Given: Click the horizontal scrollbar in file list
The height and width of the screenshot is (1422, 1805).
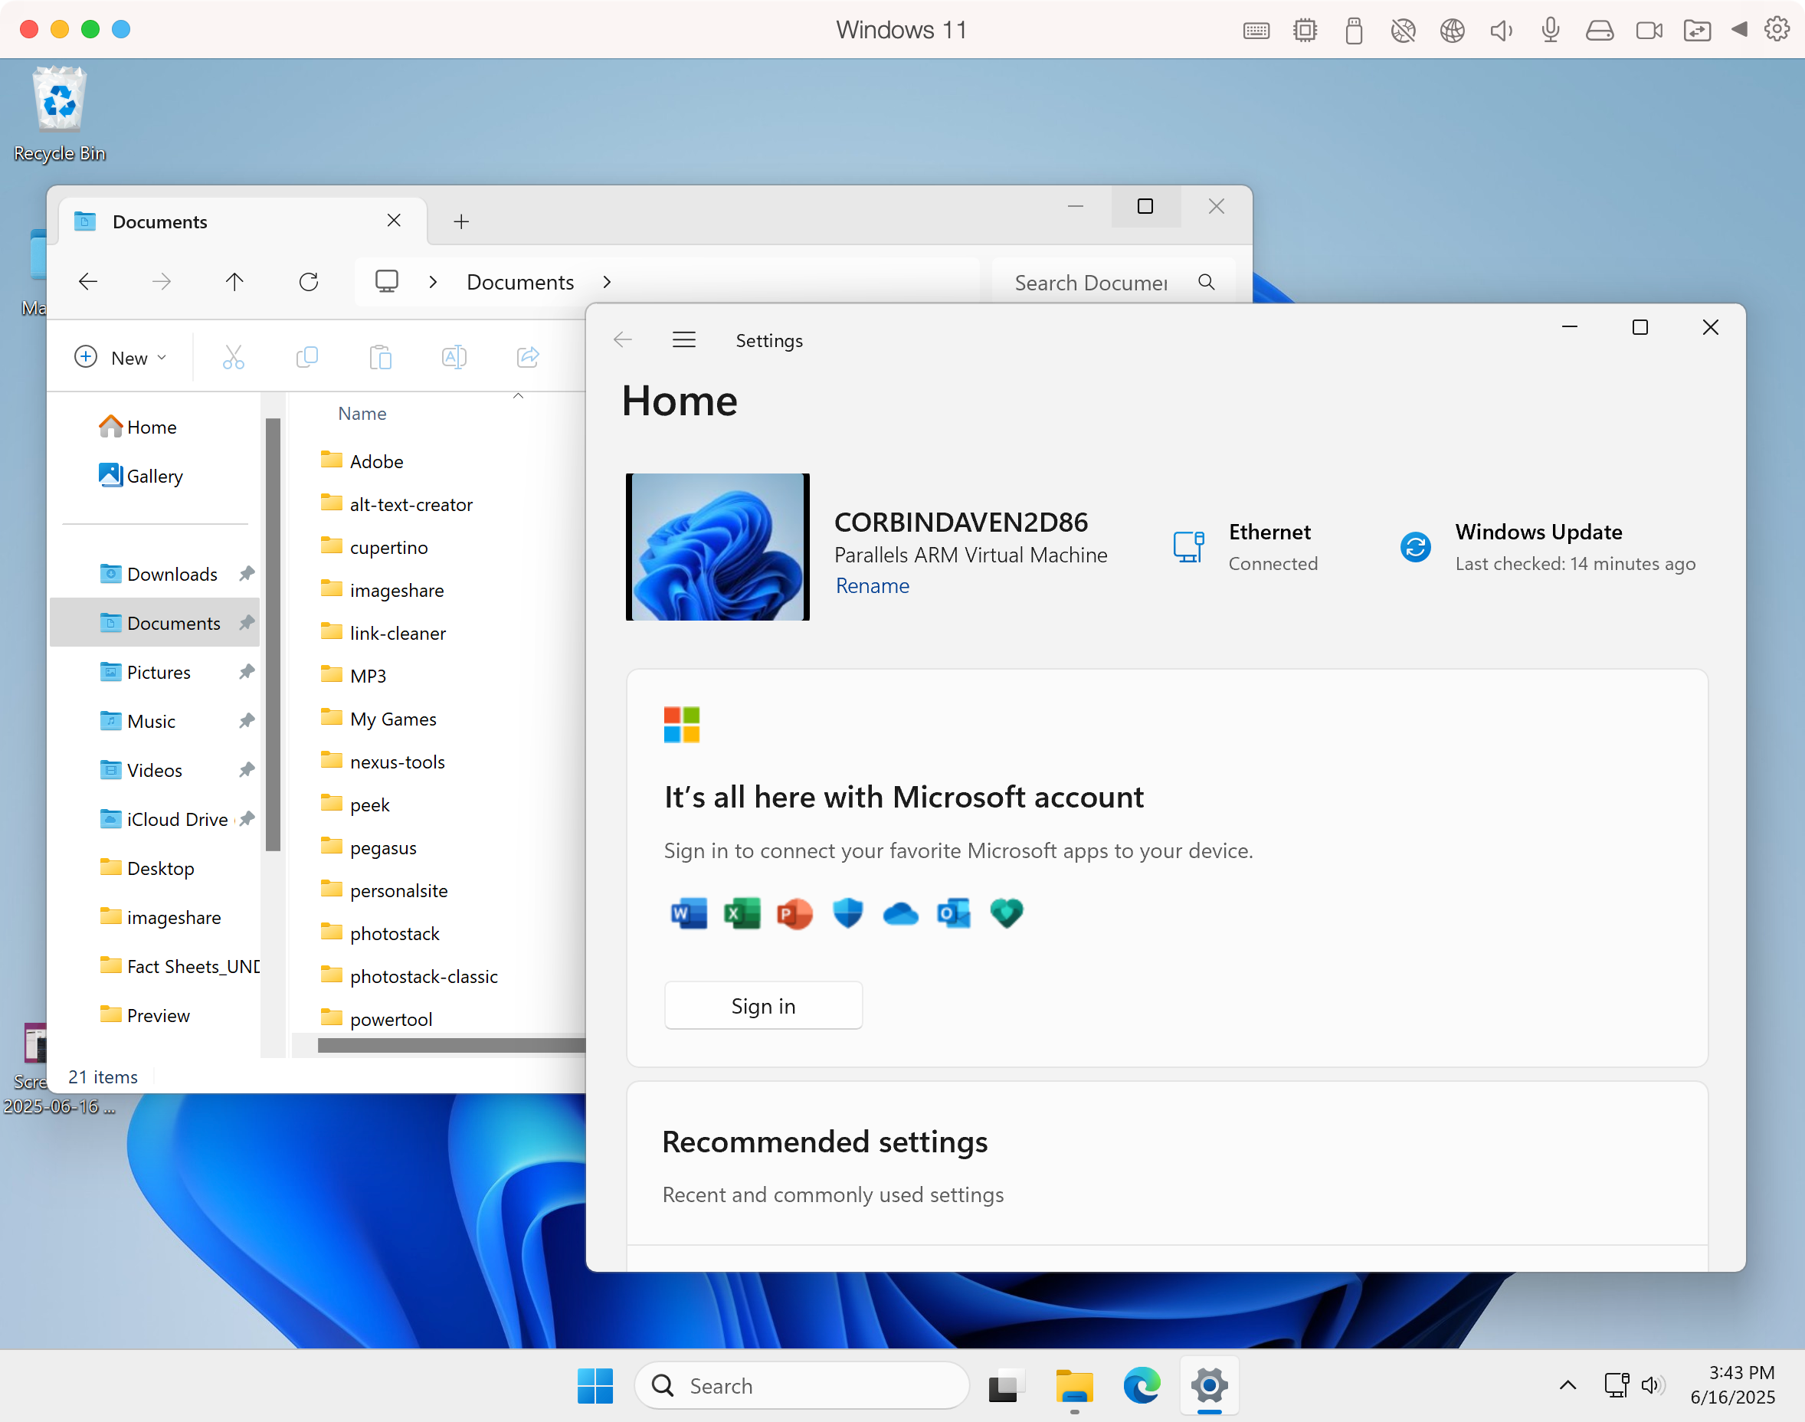Looking at the screenshot, I should tap(450, 1045).
